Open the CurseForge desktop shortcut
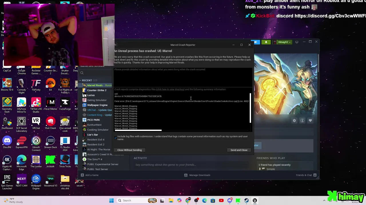The height and width of the screenshot is (205, 366). (65, 104)
